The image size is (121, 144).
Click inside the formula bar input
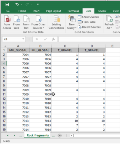tap(89, 39)
